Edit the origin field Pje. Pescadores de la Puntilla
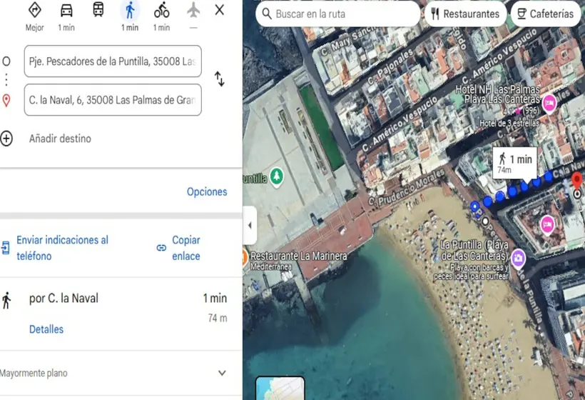 [x=113, y=61]
